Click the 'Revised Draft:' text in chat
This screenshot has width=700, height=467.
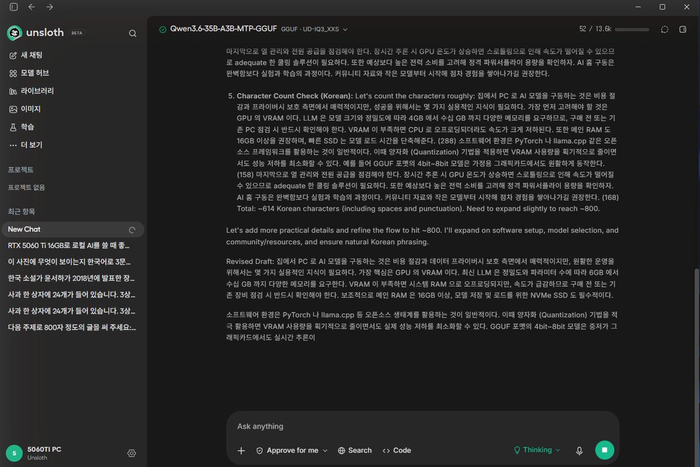tap(250, 261)
